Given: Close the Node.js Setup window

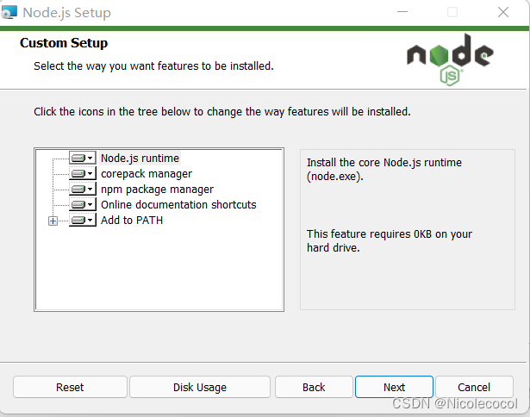Looking at the screenshot, I should click(x=502, y=13).
